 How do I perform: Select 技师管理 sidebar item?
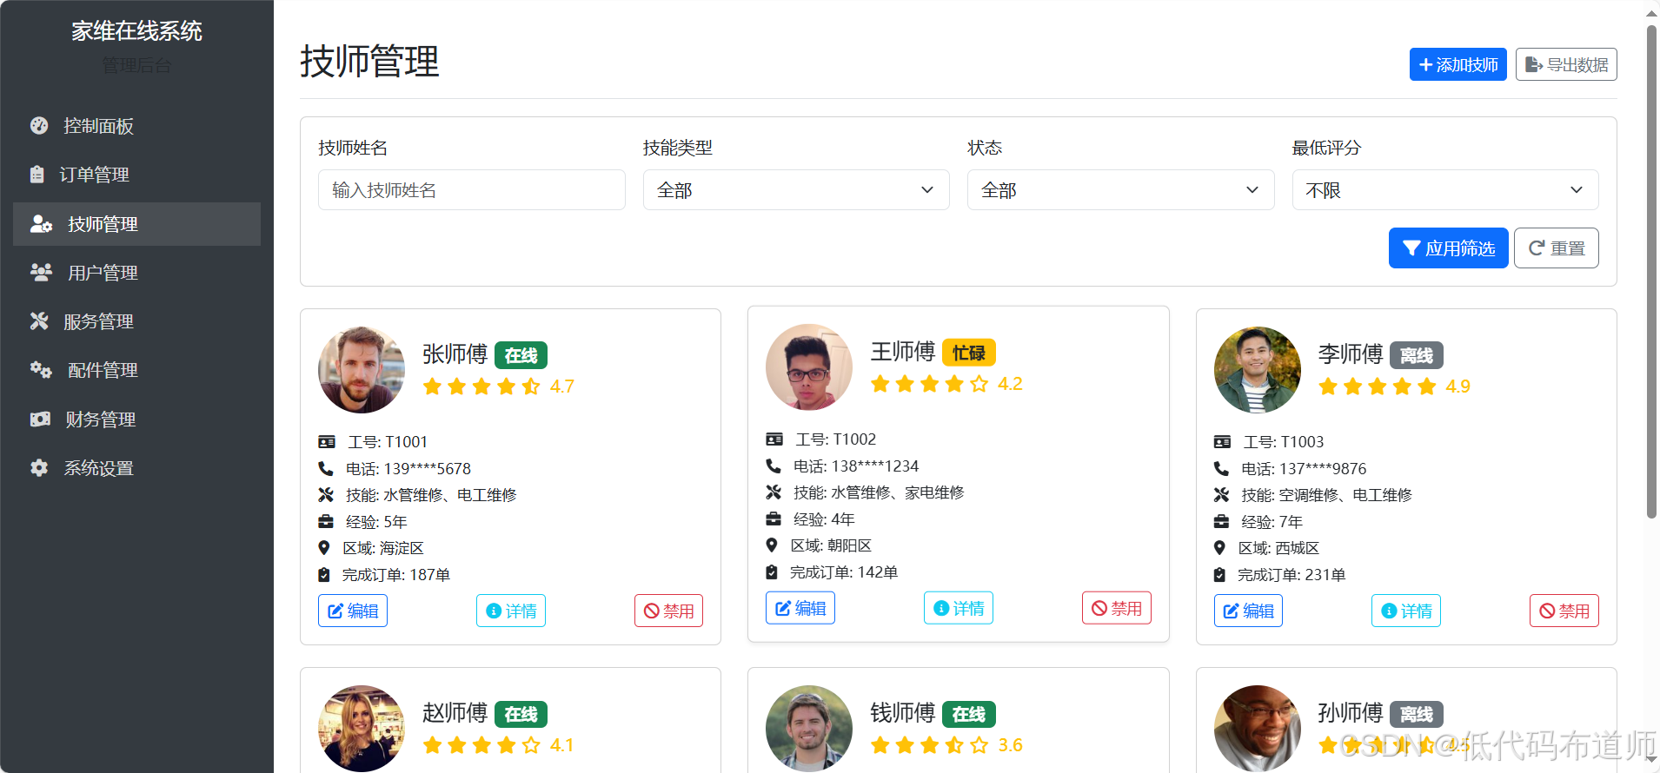(136, 224)
